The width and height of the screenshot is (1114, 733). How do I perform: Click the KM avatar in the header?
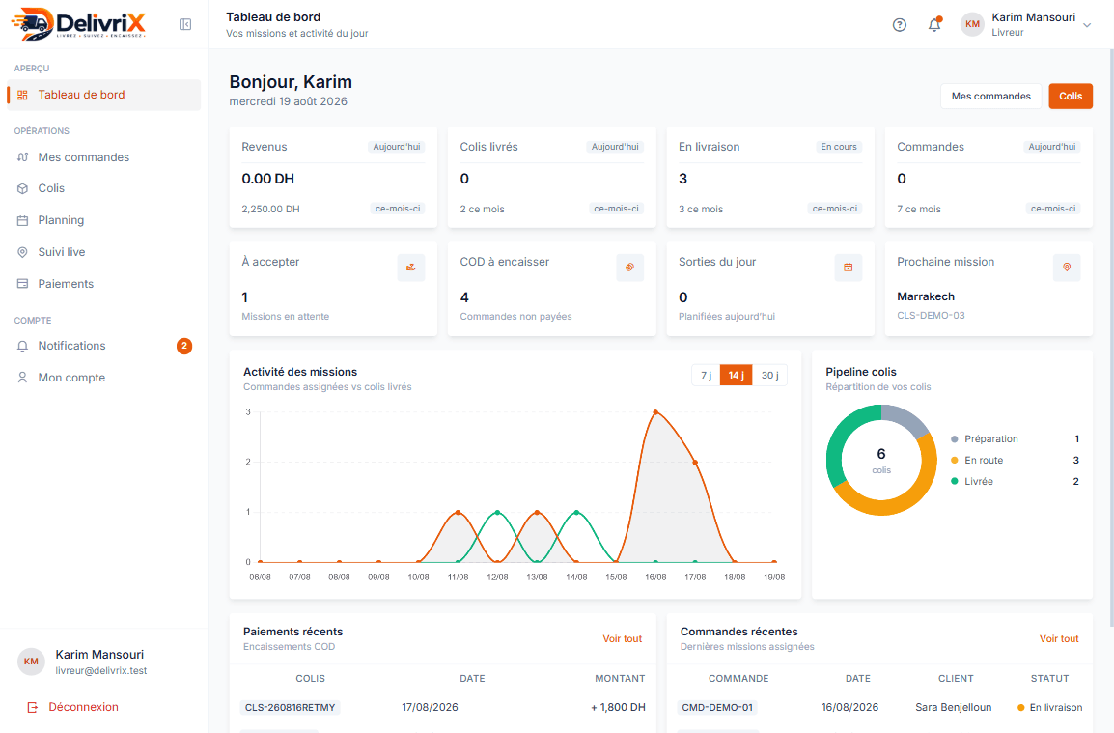click(972, 24)
